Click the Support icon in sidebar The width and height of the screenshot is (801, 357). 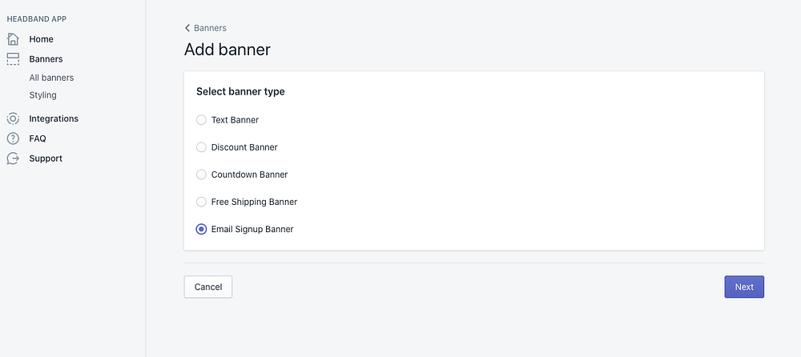tap(13, 158)
